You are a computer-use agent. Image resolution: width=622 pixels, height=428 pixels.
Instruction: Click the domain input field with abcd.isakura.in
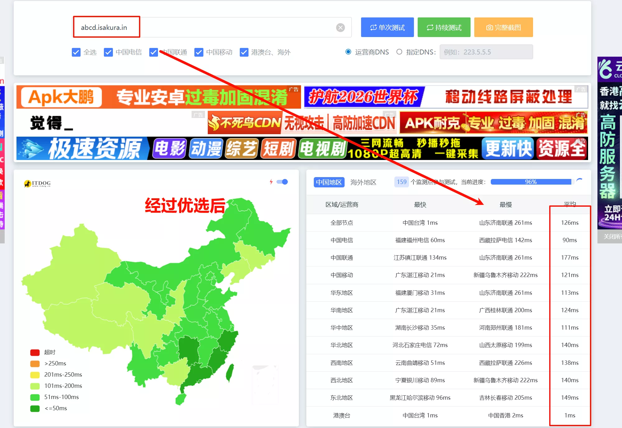pos(212,27)
